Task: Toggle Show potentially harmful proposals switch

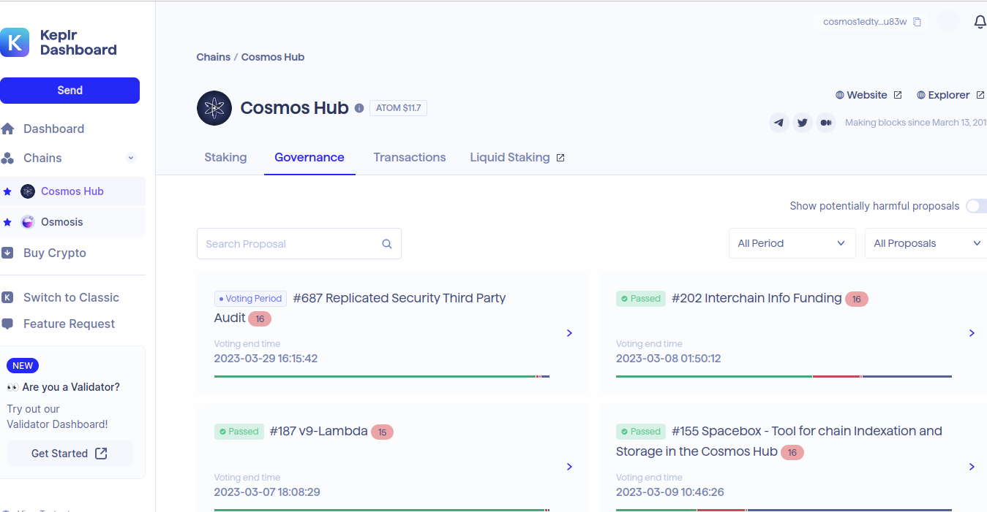Action: pyautogui.click(x=977, y=206)
